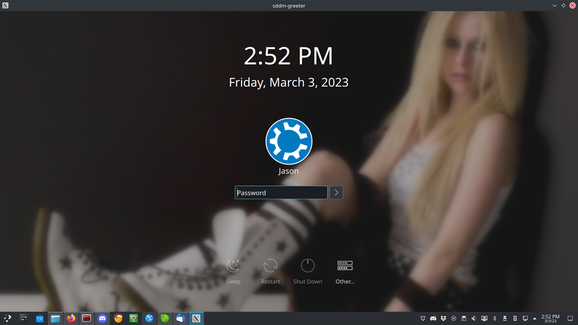Open Thunderbird mail from the taskbar
The image size is (578, 325).
click(181, 318)
